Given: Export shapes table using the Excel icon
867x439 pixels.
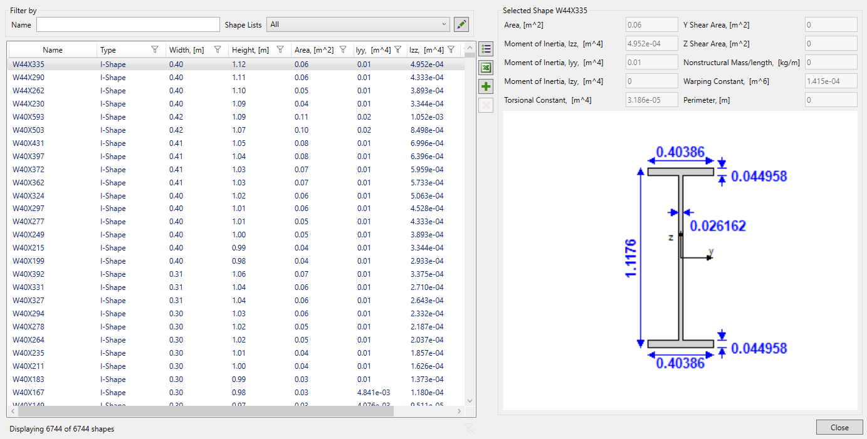Looking at the screenshot, I should pos(486,67).
